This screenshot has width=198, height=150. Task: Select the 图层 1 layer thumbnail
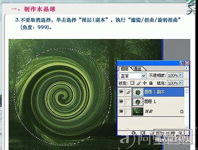(x=138, y=102)
